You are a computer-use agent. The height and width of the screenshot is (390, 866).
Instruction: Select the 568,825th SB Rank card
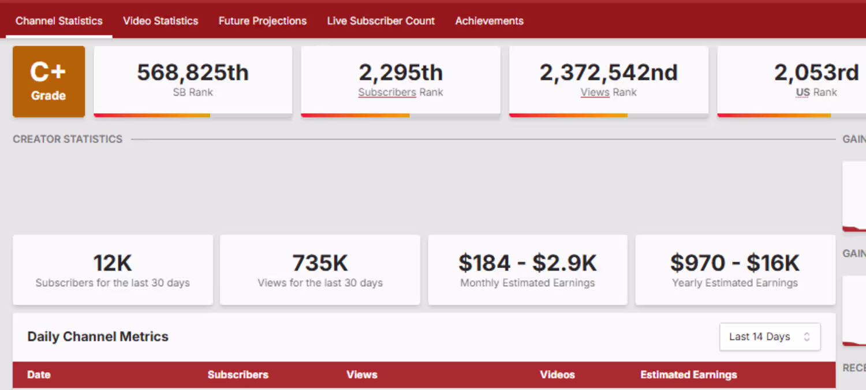click(x=193, y=81)
